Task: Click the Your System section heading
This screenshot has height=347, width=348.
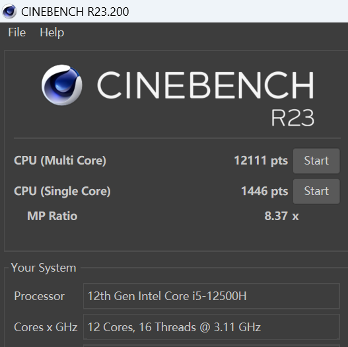Action: tap(44, 268)
